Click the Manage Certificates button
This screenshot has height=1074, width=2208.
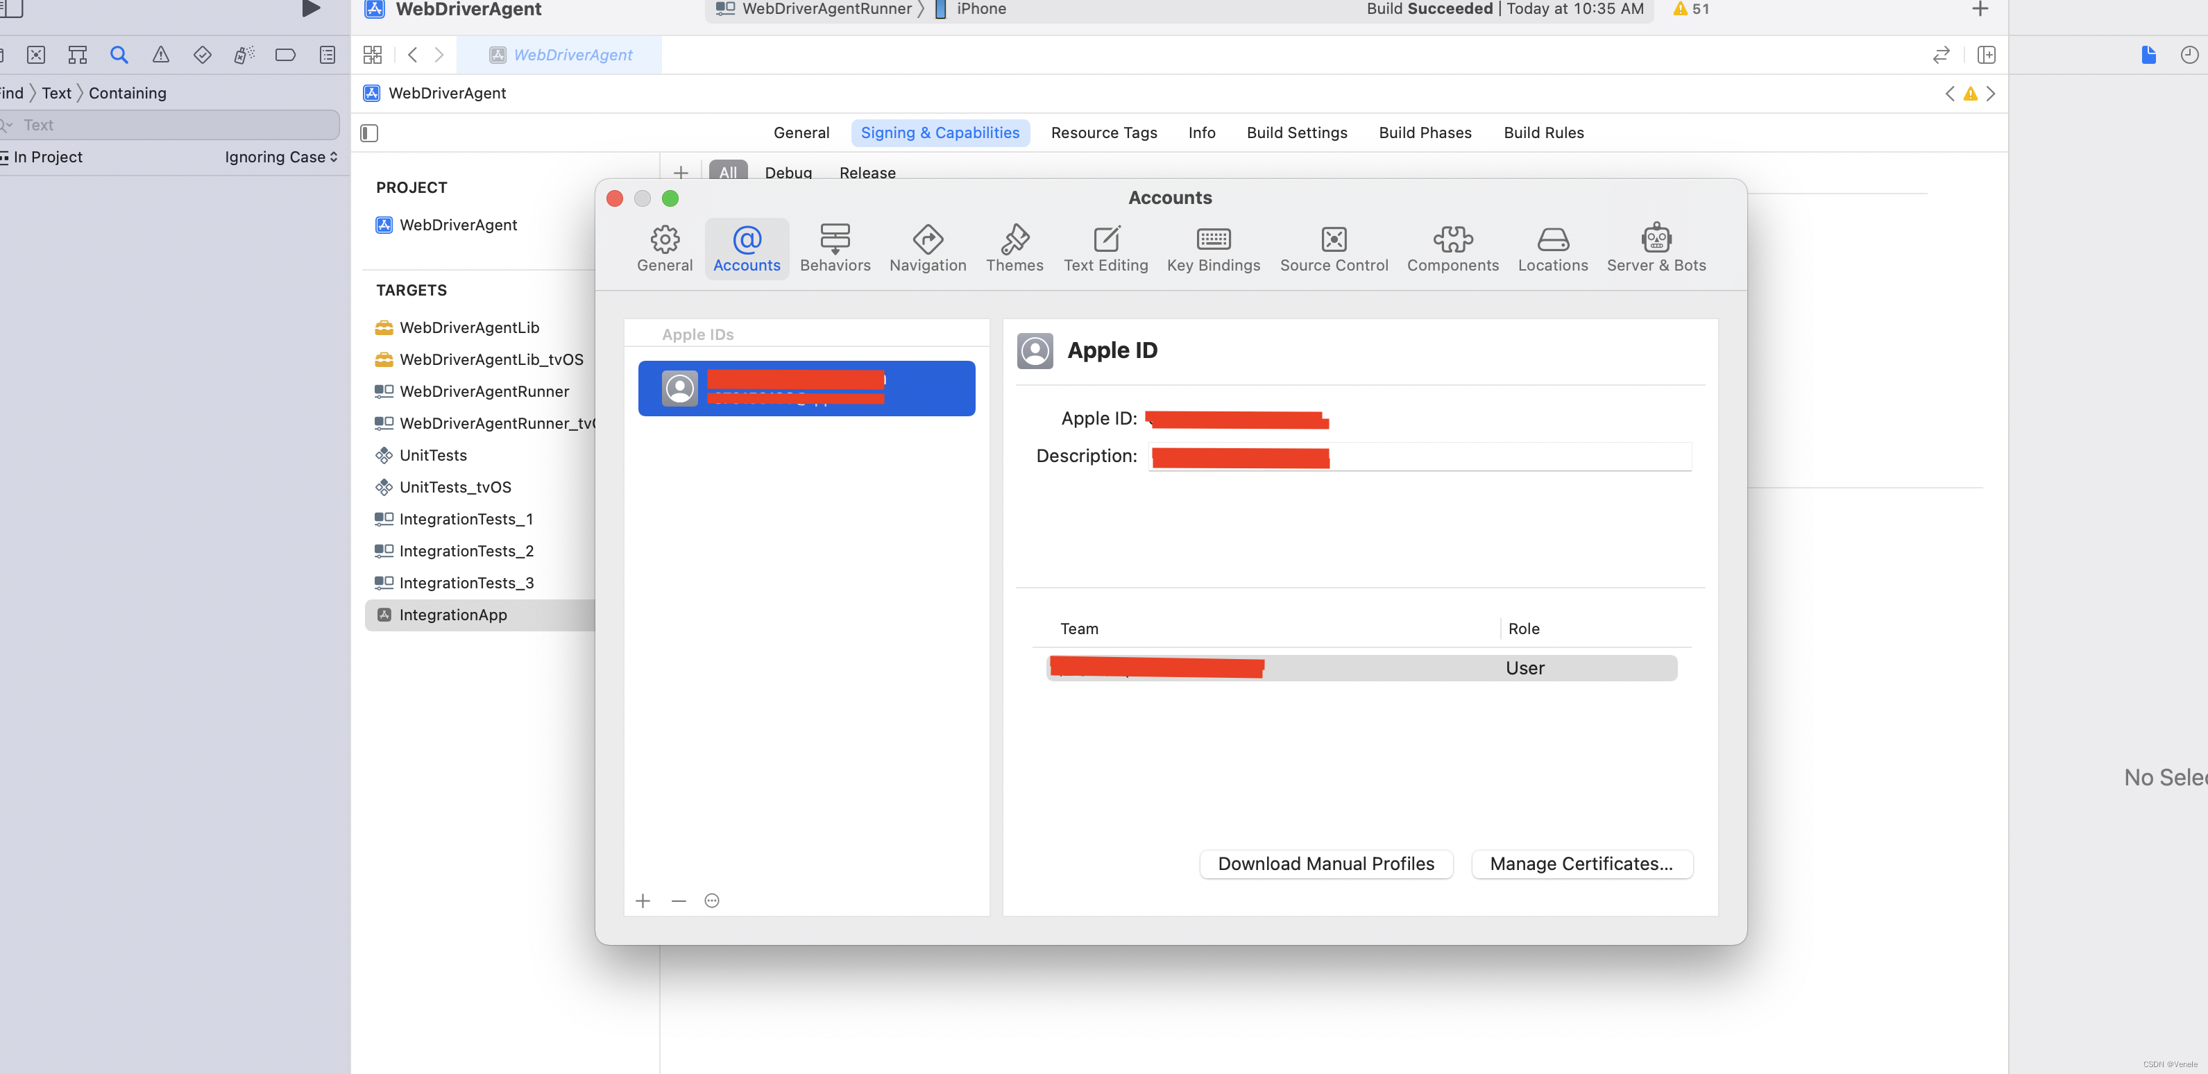tap(1581, 863)
